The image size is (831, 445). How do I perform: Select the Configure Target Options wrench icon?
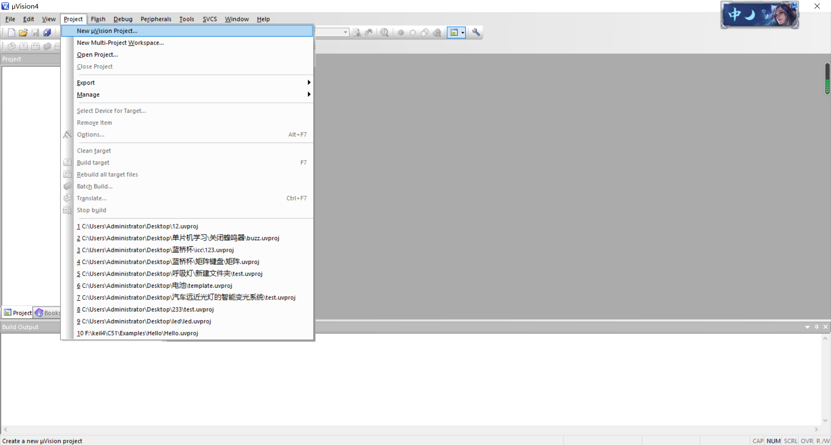(x=475, y=32)
